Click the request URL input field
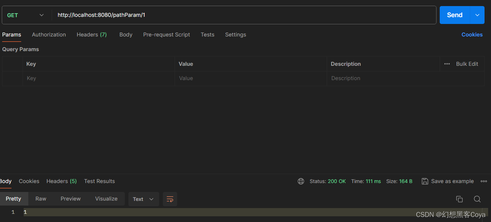491x222 pixels. 244,15
